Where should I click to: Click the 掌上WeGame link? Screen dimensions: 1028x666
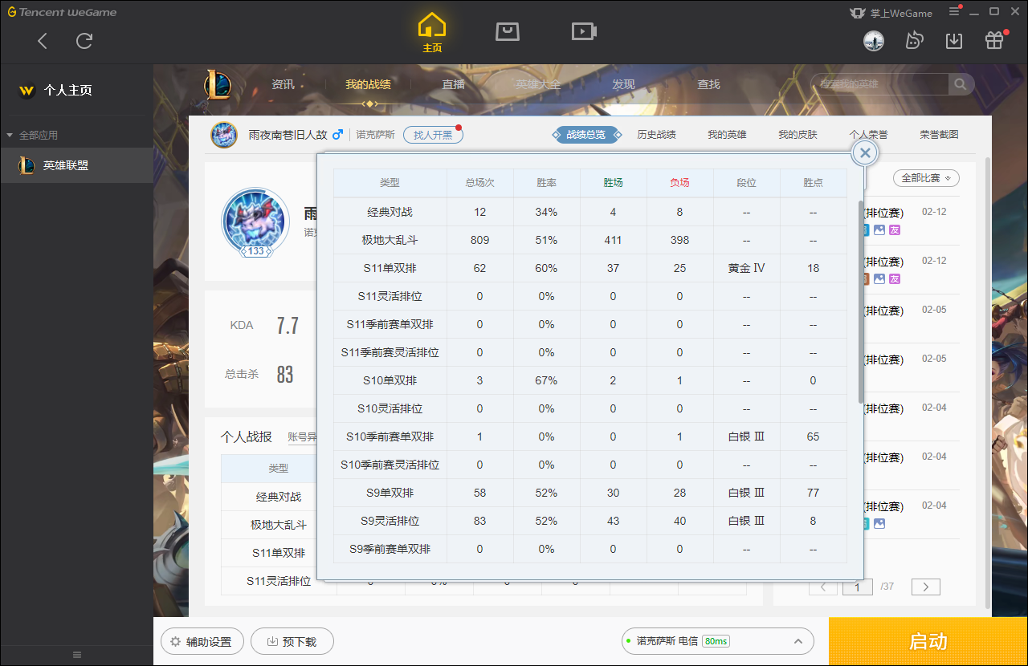891,13
